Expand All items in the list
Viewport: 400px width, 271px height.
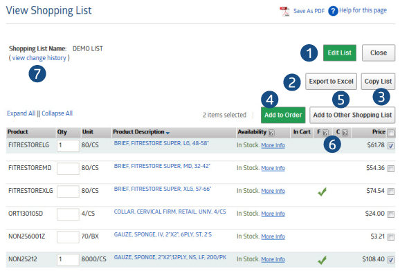point(21,113)
